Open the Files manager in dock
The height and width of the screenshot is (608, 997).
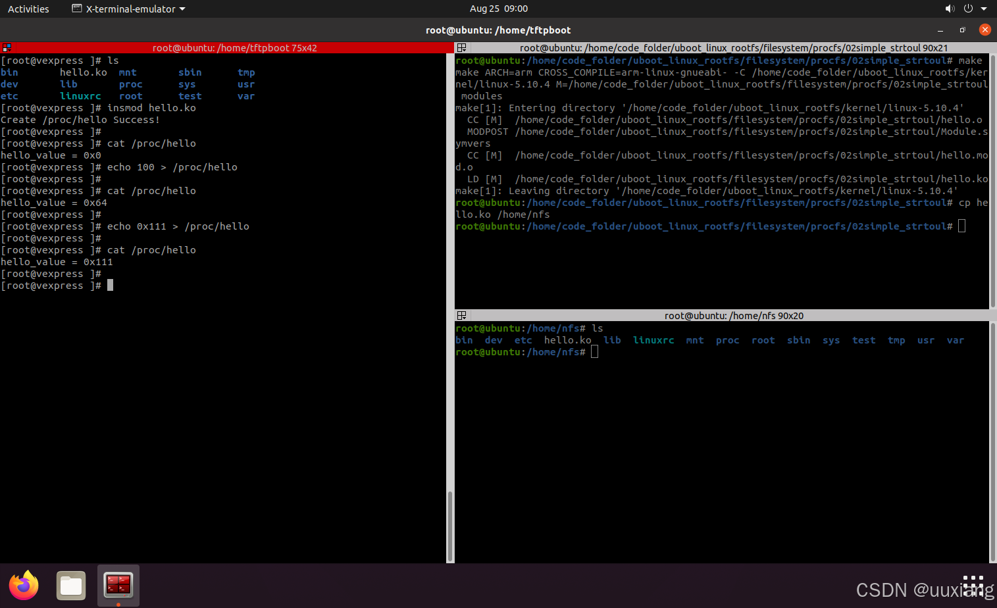(71, 586)
